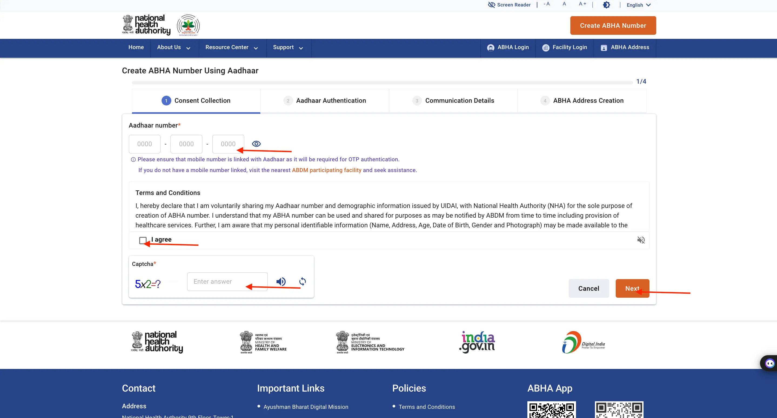Click the india.gov.in logo

click(477, 342)
